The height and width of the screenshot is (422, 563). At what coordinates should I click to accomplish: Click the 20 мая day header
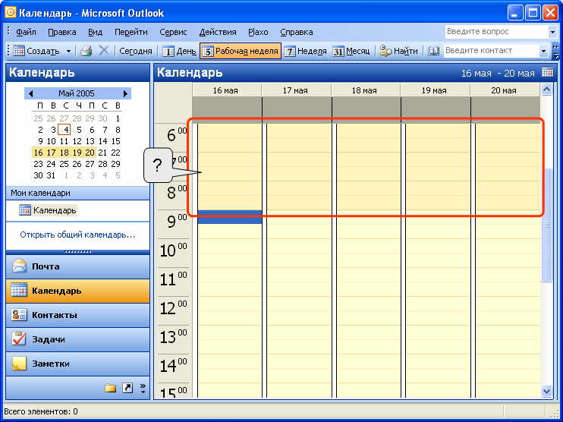pyautogui.click(x=505, y=90)
